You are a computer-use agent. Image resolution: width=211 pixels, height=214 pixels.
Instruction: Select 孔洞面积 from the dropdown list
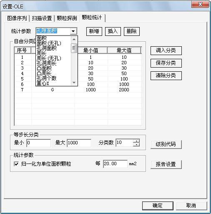click(x=47, y=48)
